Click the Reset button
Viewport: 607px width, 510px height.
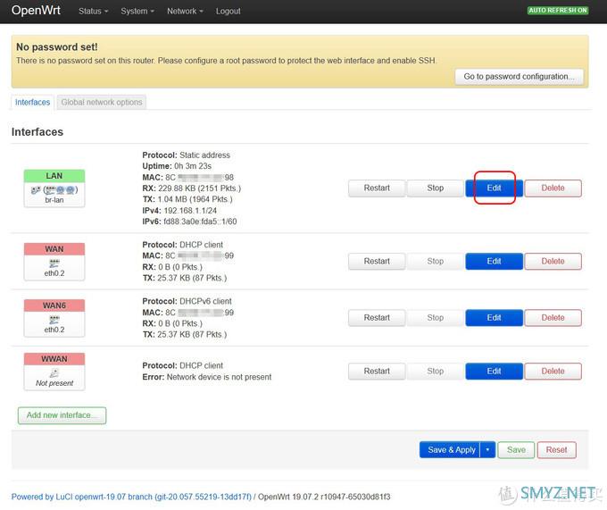coord(556,450)
